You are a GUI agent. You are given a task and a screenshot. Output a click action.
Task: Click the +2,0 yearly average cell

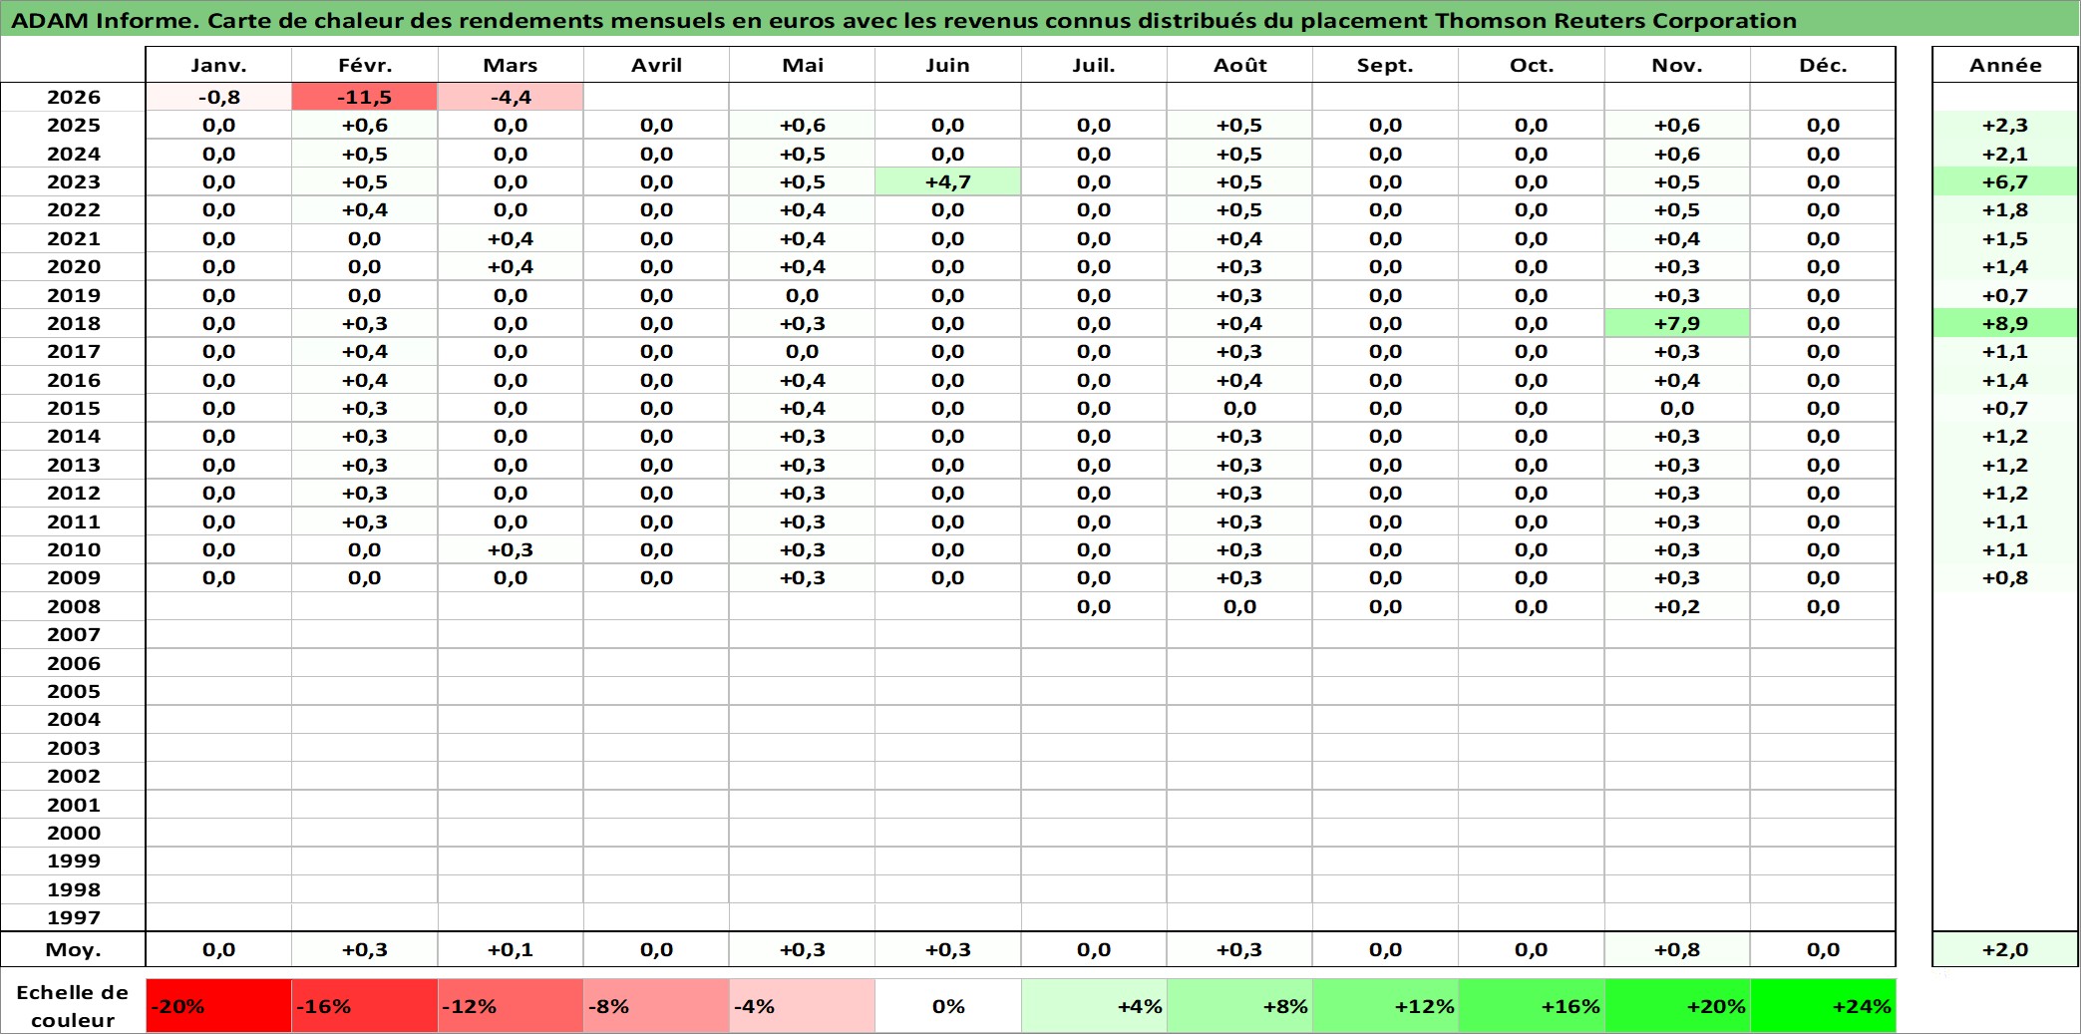coord(2005,949)
